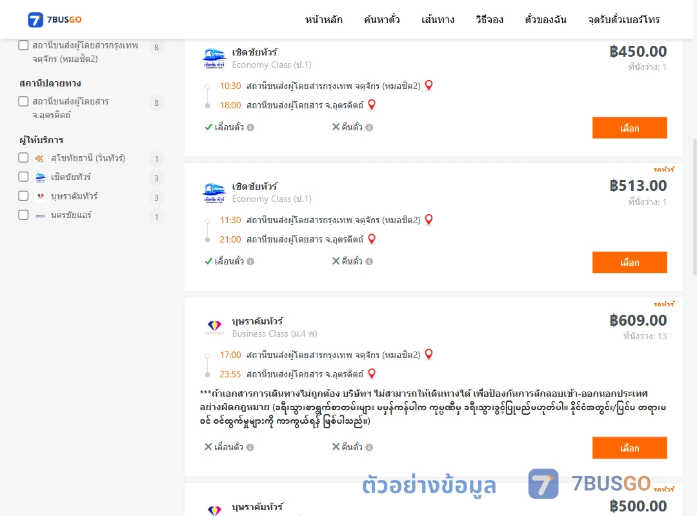Click the บุษราคัมทัวร์ operator logo in filters
Image resolution: width=697 pixels, height=516 pixels.
pos(40,196)
